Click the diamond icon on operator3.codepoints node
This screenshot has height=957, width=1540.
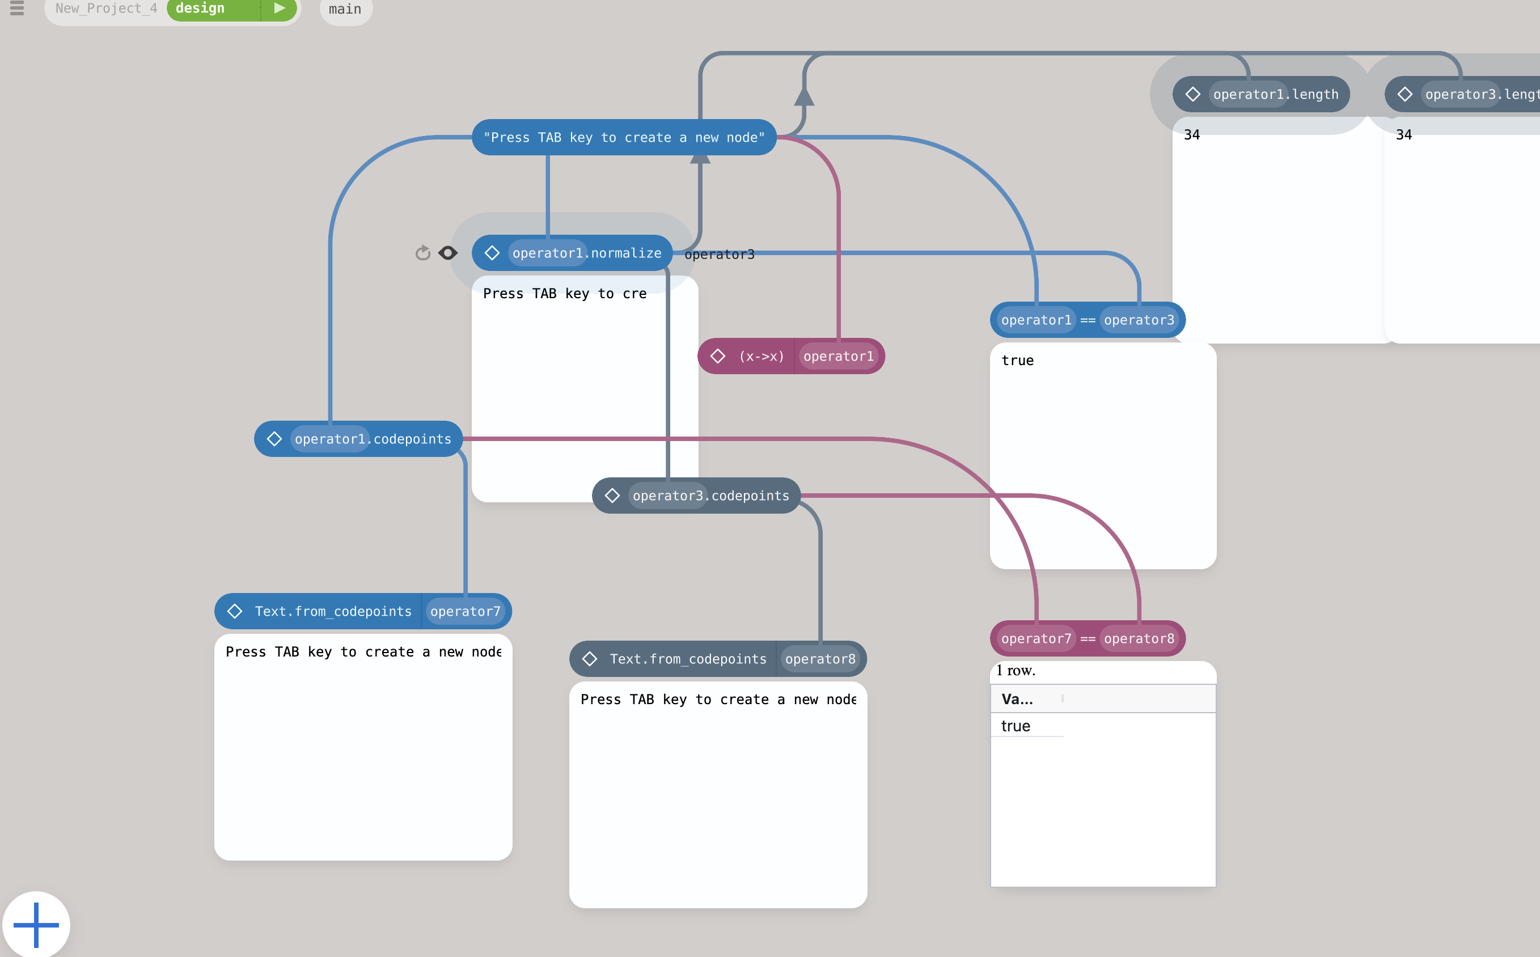612,496
